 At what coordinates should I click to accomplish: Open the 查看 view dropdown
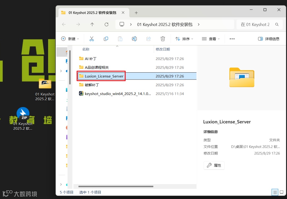point(211,39)
